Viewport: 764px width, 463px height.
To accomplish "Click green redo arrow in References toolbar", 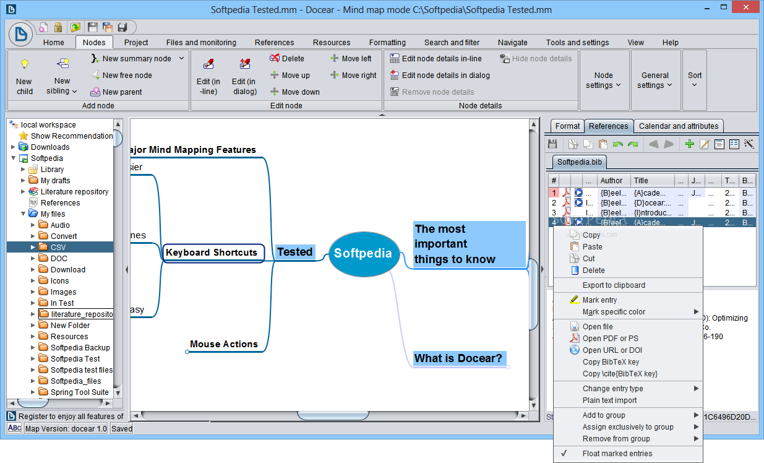I will click(632, 144).
